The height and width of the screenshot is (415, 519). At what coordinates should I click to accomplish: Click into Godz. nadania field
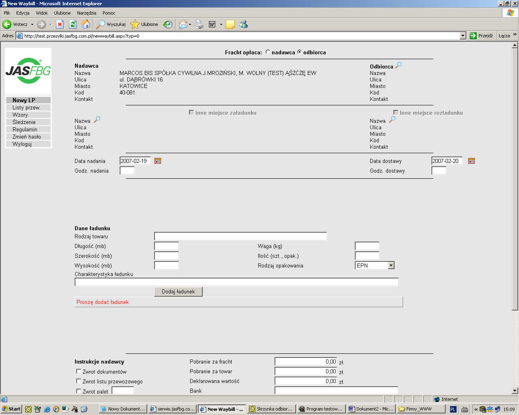point(127,171)
